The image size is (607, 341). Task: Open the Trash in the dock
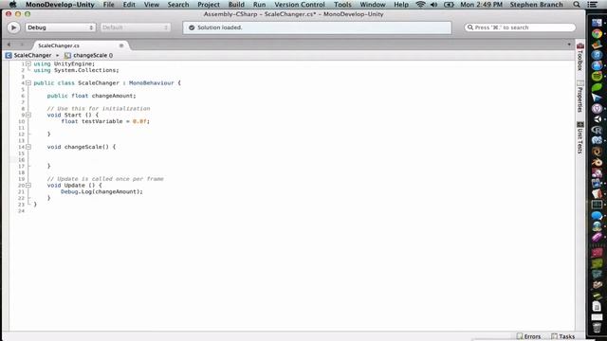tap(597, 328)
